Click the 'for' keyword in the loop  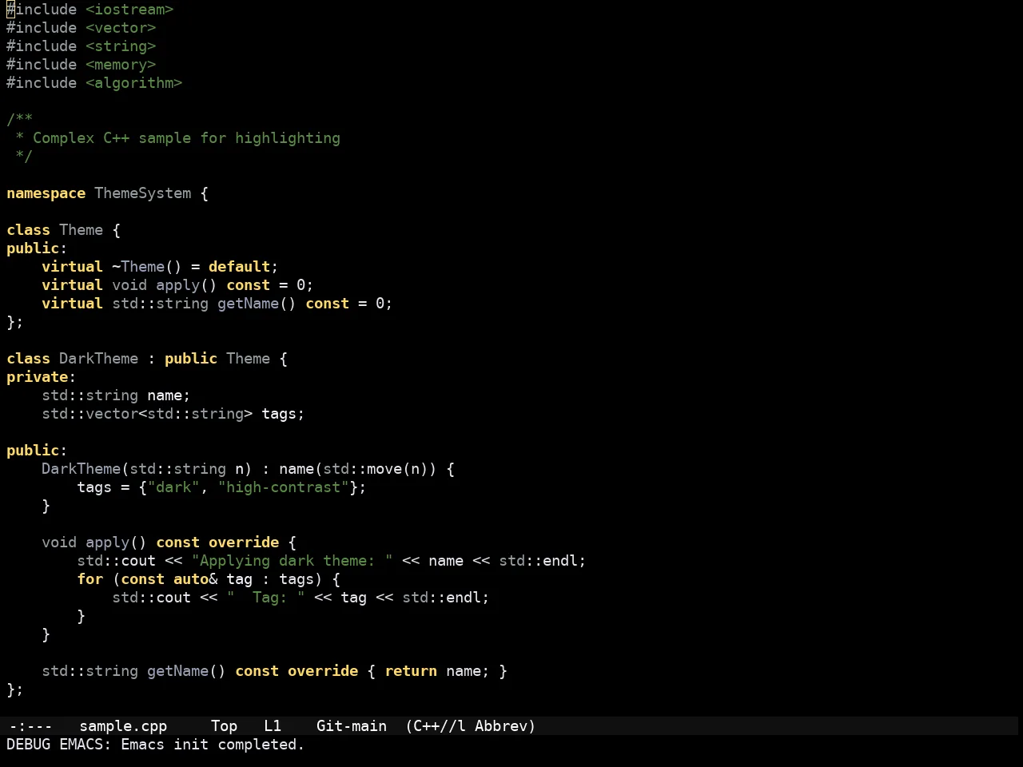point(90,579)
